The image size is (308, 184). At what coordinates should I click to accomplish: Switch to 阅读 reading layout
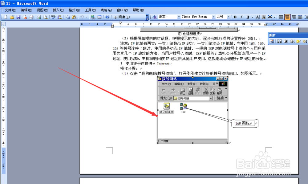coord(122,17)
